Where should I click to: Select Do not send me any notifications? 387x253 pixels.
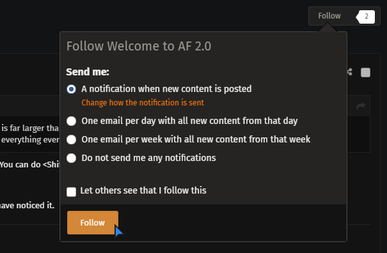(72, 158)
